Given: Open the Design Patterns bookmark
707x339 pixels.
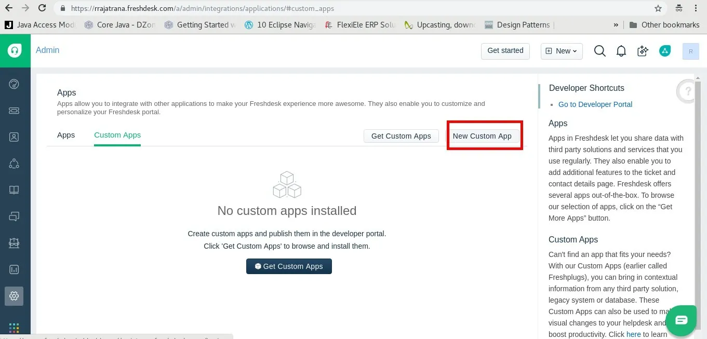Looking at the screenshot, I should pyautogui.click(x=517, y=25).
